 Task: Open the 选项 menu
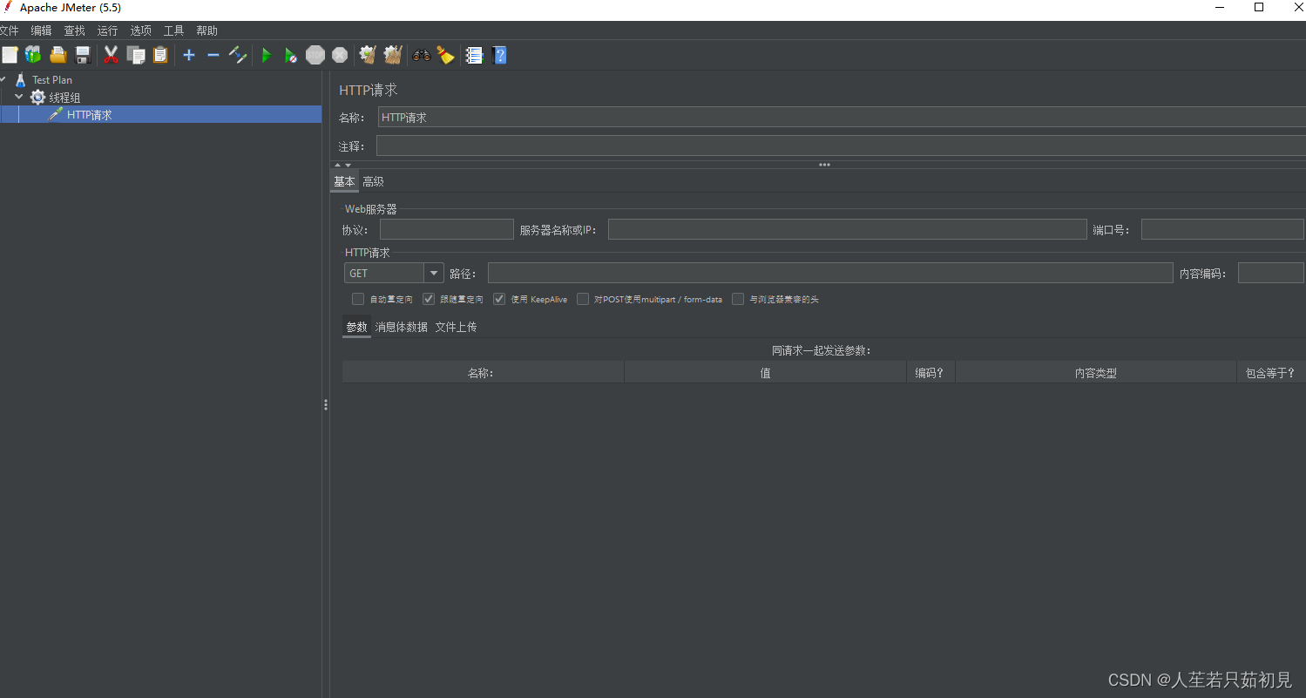(x=141, y=30)
